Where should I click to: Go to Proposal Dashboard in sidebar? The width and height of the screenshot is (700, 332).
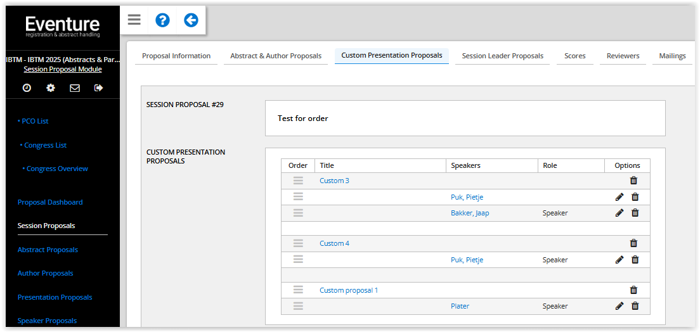(50, 202)
